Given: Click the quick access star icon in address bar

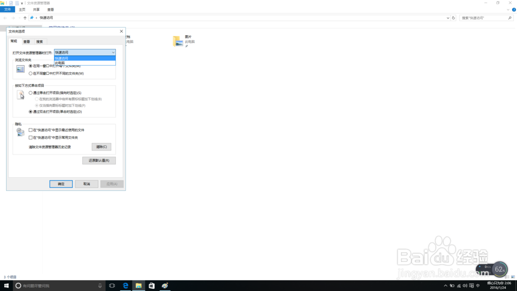Looking at the screenshot, I should [32, 18].
